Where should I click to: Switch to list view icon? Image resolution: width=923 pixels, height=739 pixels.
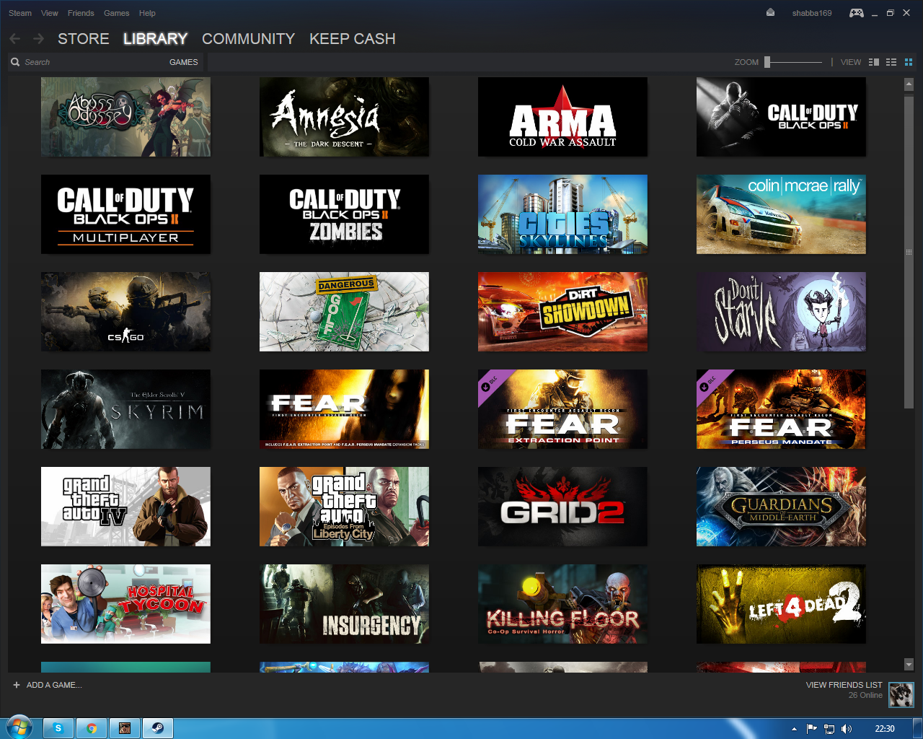(x=891, y=62)
